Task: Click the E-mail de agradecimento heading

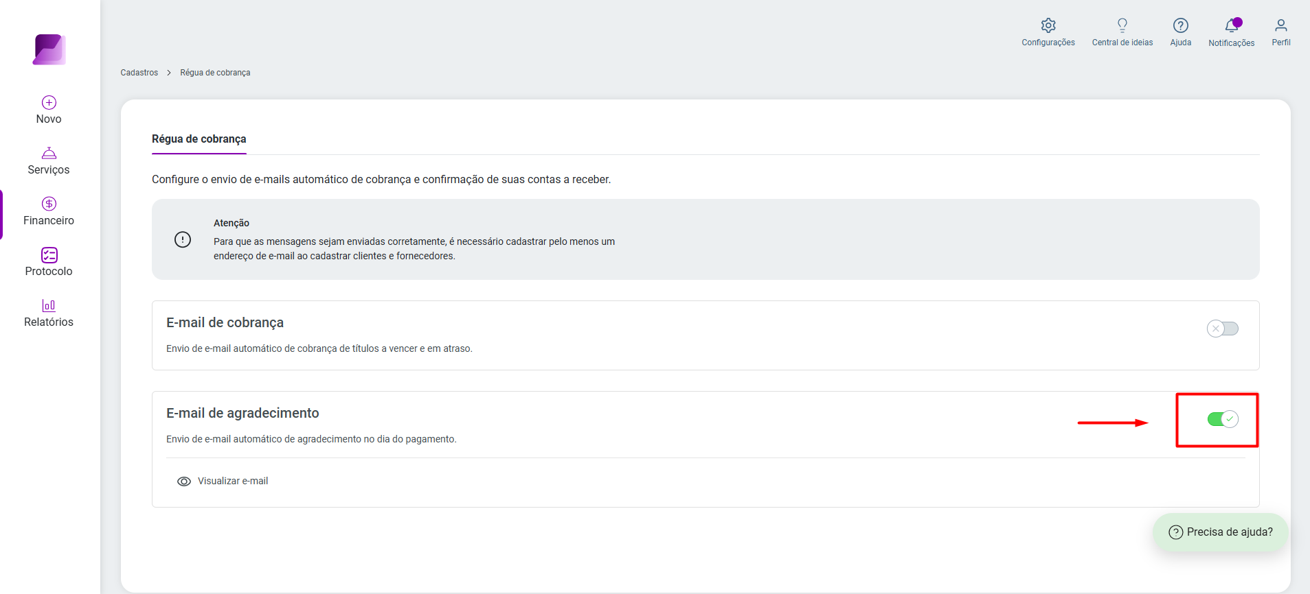Action: [x=242, y=413]
